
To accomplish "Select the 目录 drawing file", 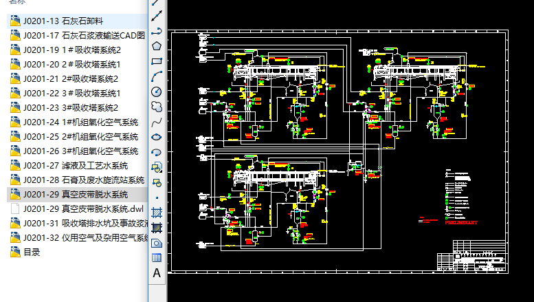I will pyautogui.click(x=31, y=252).
